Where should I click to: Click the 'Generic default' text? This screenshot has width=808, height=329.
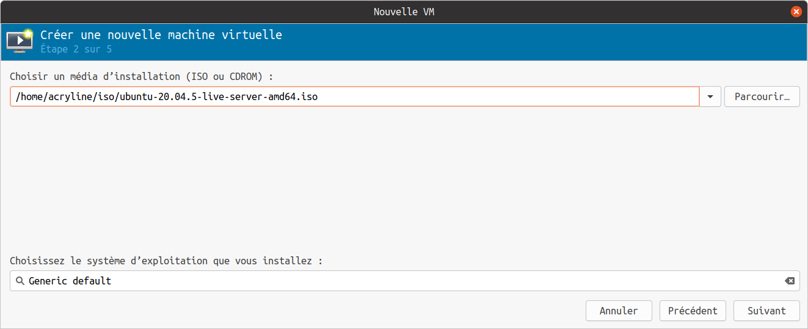(70, 281)
